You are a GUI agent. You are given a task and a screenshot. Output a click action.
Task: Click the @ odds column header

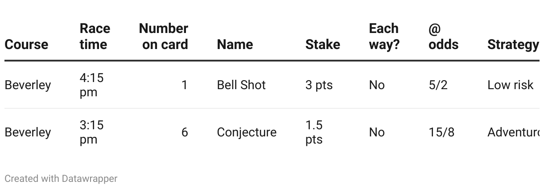443,36
